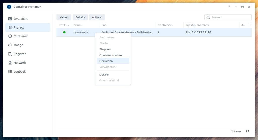Choose Opruimen in the context menu
258x140 pixels.
(x=106, y=61)
